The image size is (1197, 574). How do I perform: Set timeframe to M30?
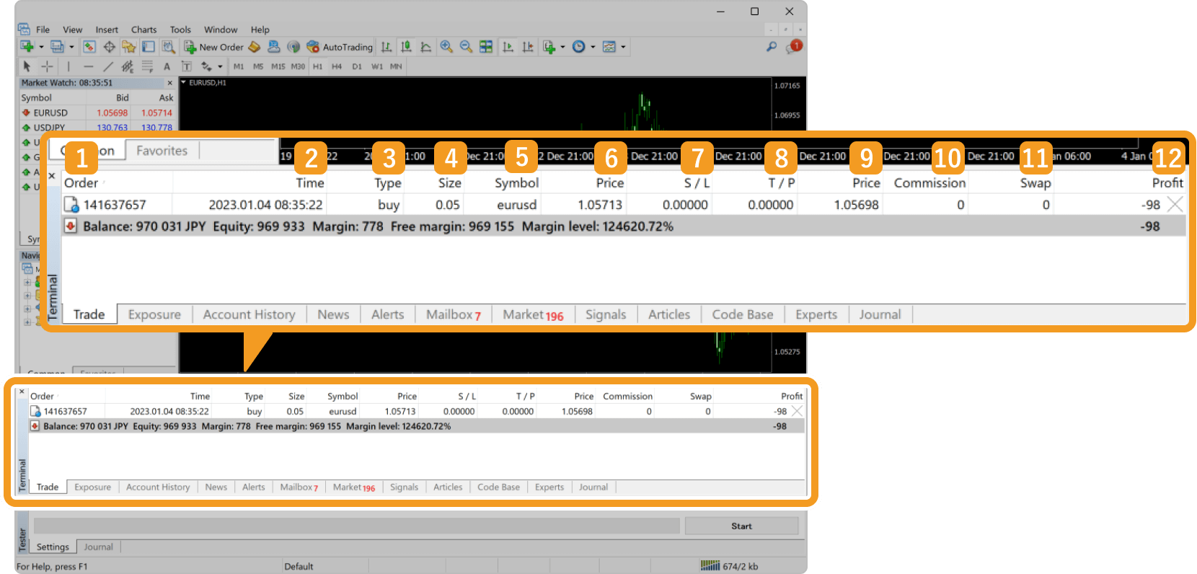point(298,66)
